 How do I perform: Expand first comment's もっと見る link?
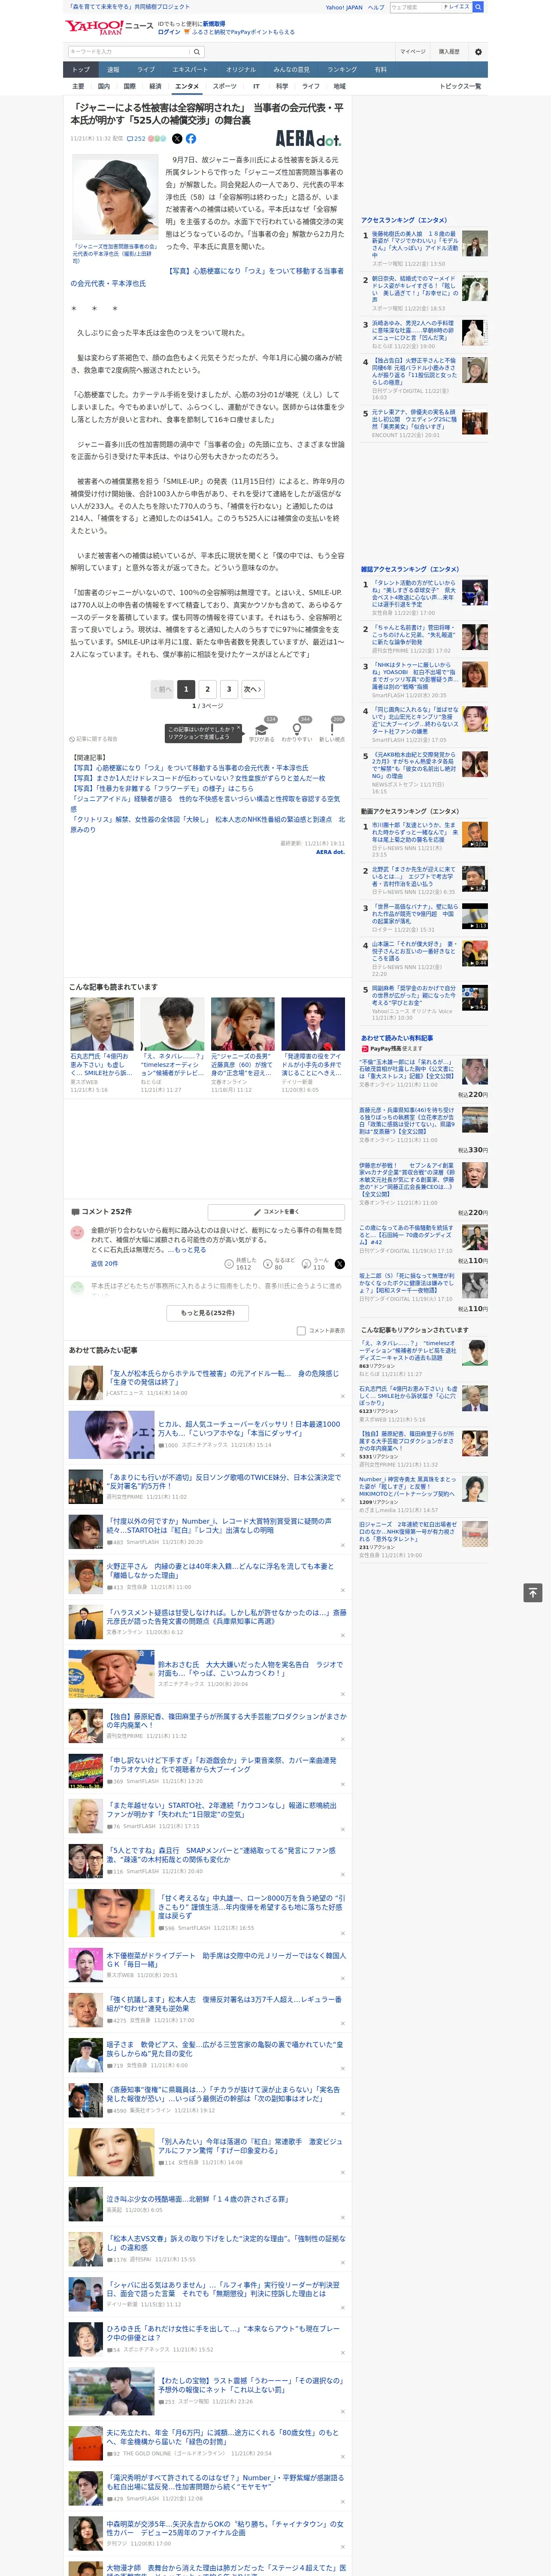[190, 1250]
